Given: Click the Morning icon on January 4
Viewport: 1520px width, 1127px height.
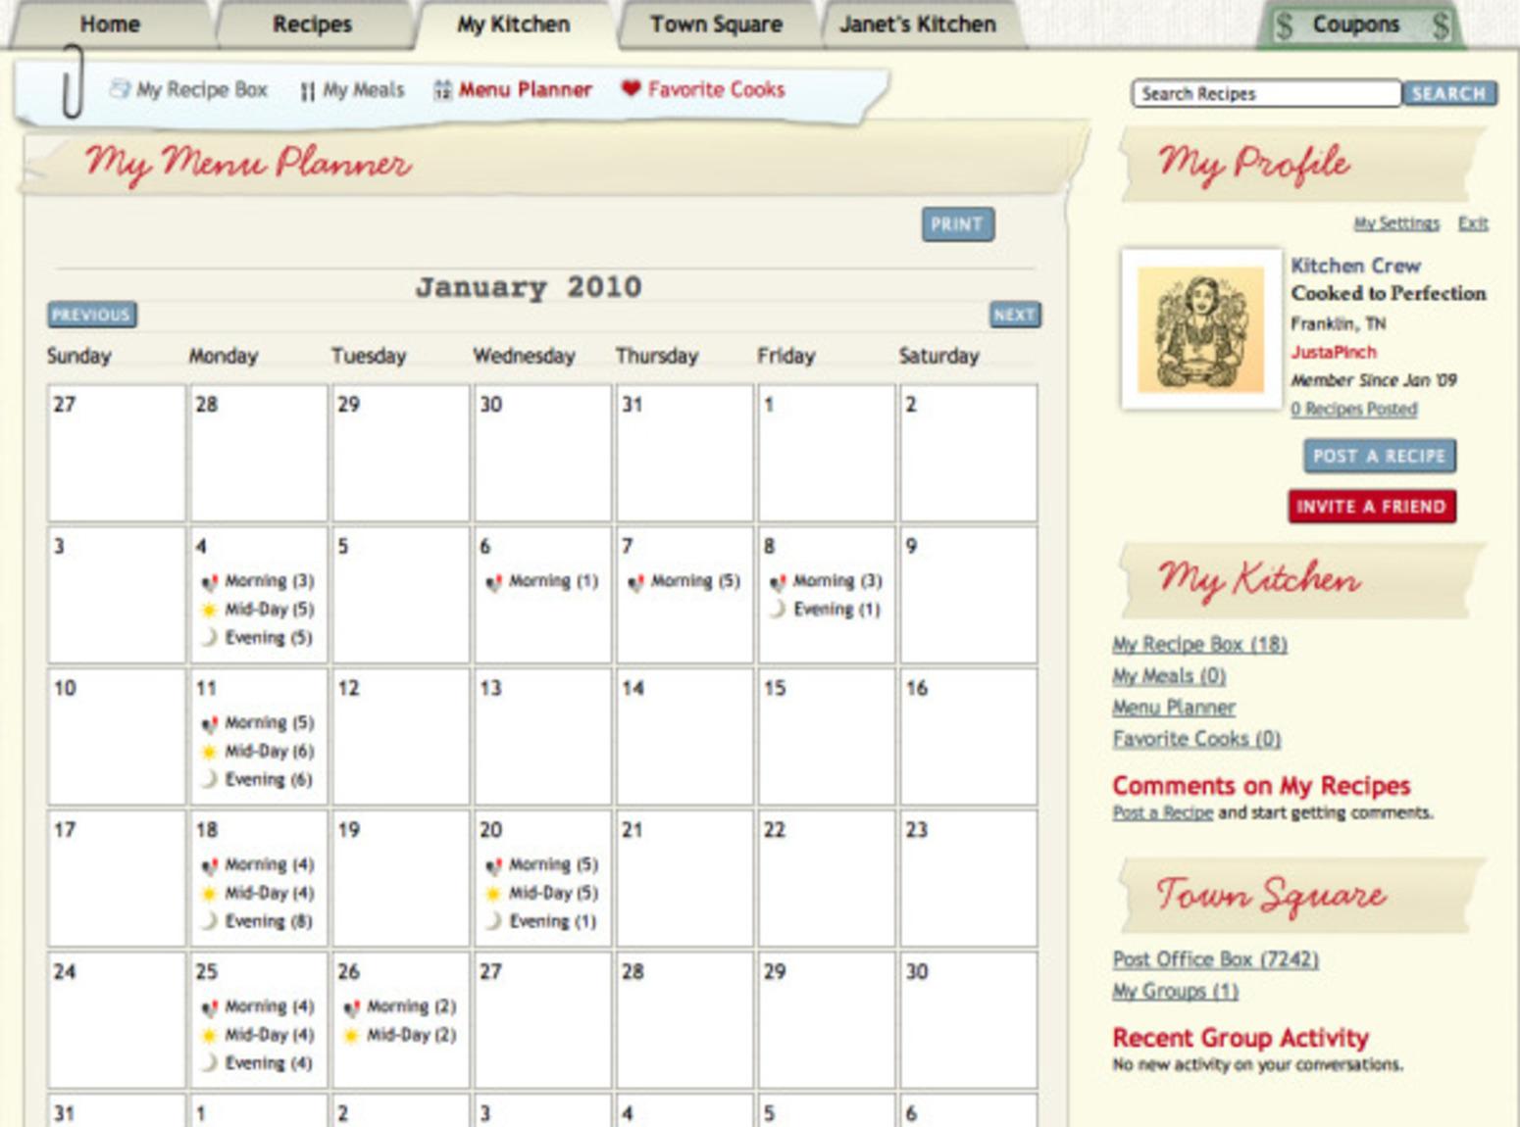Looking at the screenshot, I should pyautogui.click(x=209, y=580).
